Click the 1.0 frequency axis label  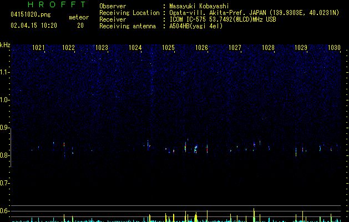[x=5, y=100]
